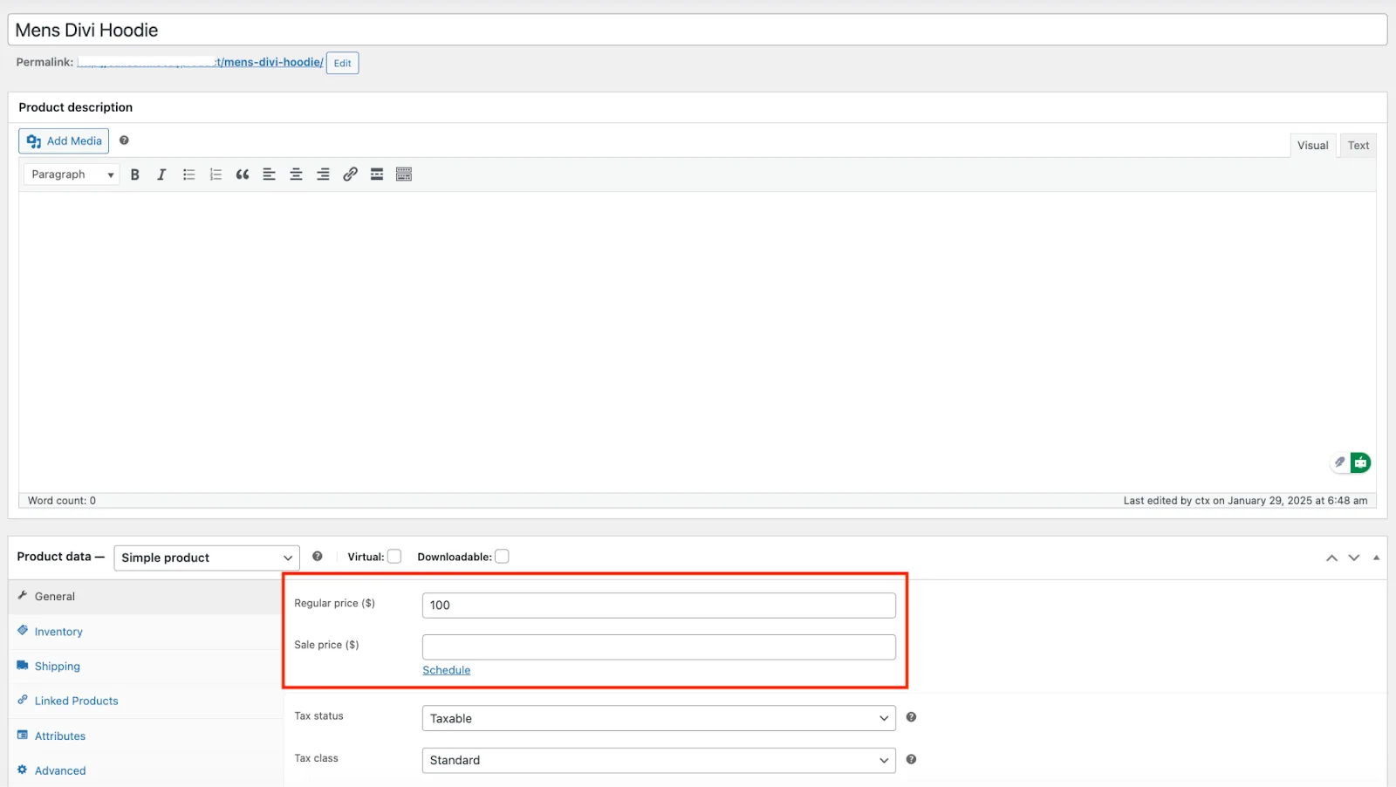This screenshot has height=787, width=1396.
Task: Show help tip for Tax class
Action: tap(911, 759)
